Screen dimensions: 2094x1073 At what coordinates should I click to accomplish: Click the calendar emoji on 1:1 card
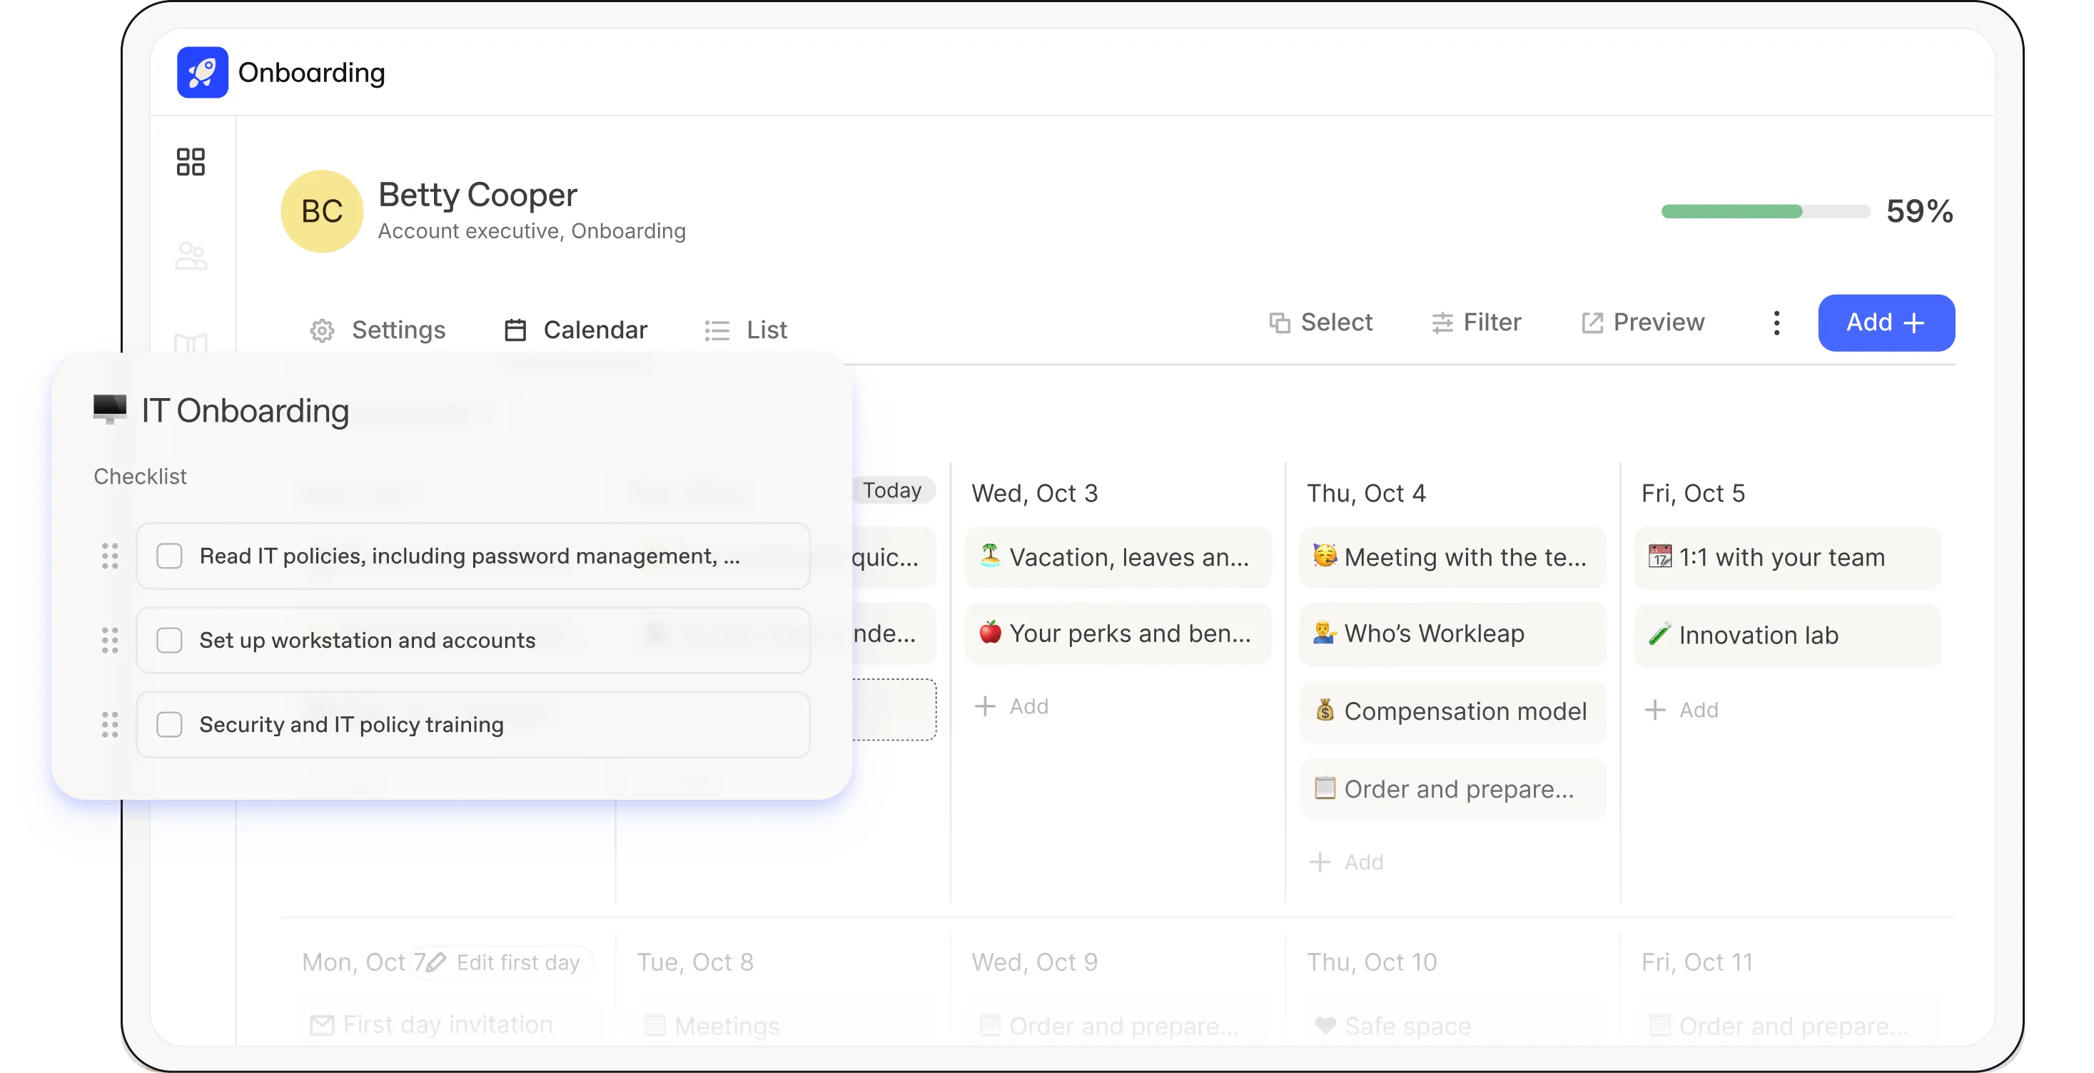(1660, 556)
